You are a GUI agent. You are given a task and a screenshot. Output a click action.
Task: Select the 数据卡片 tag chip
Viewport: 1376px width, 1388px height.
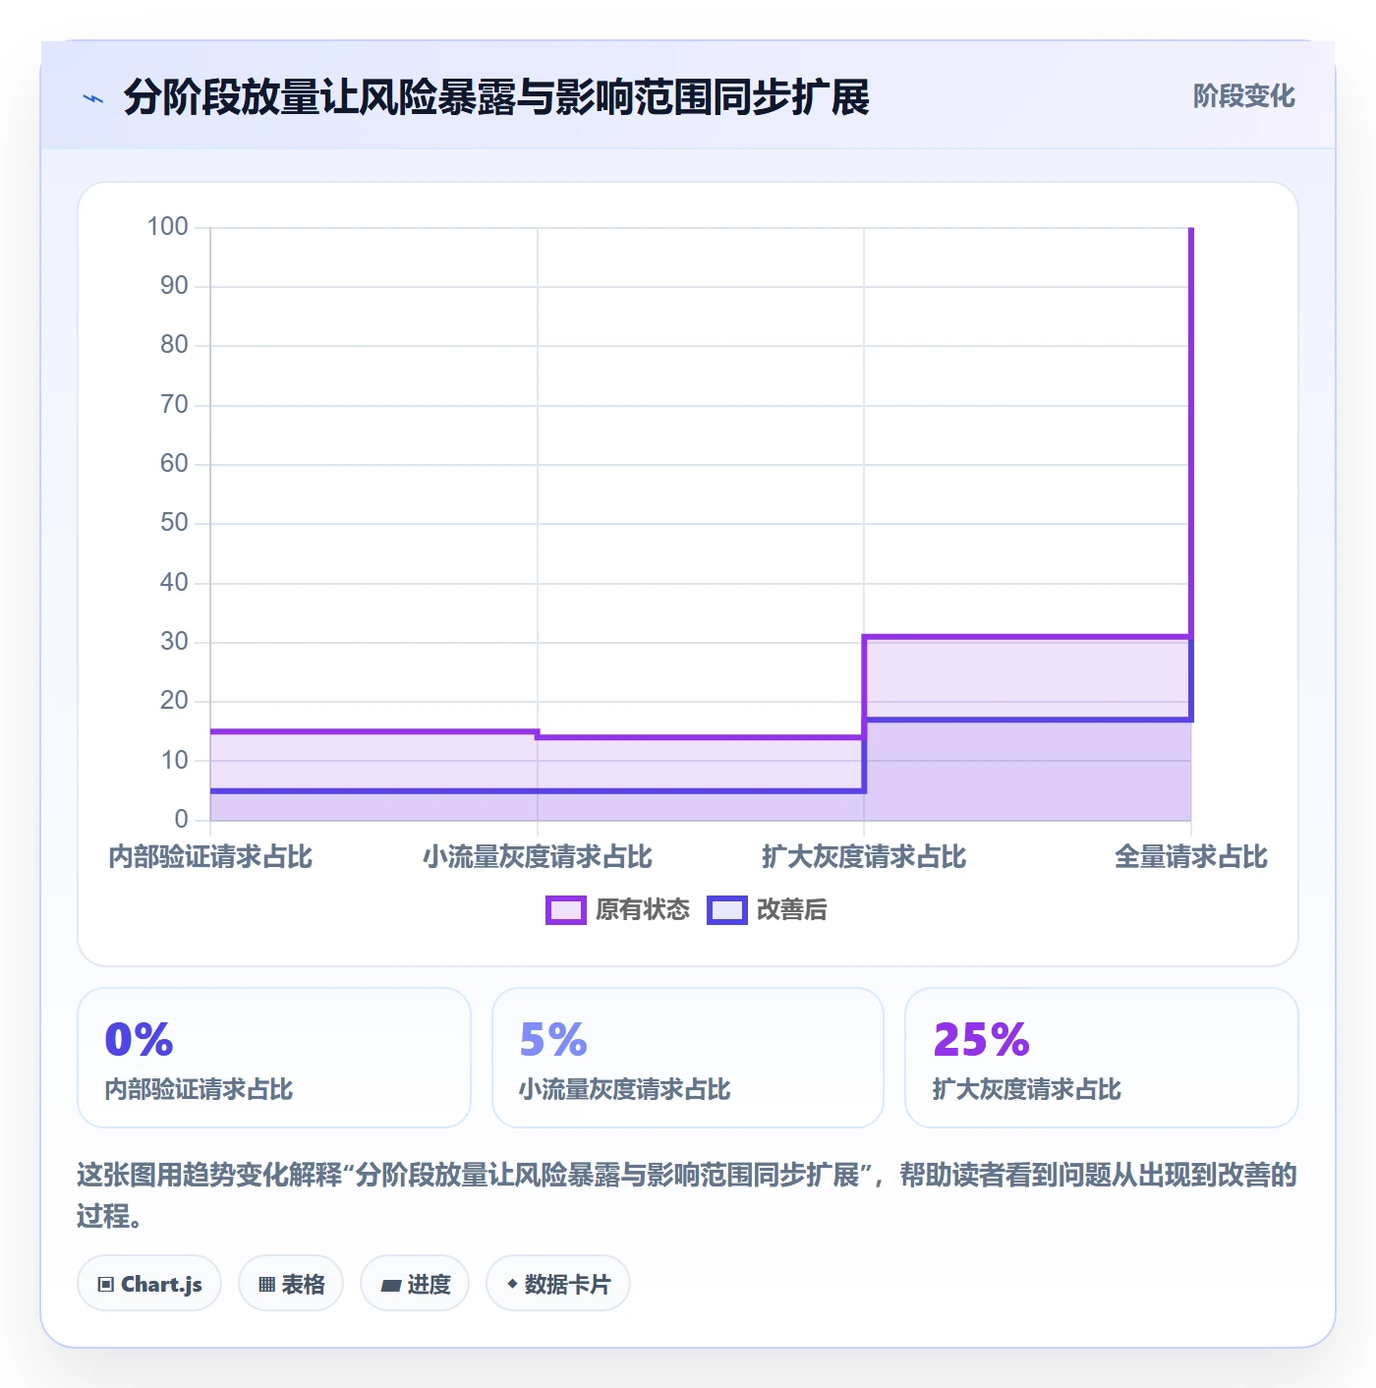click(557, 1284)
